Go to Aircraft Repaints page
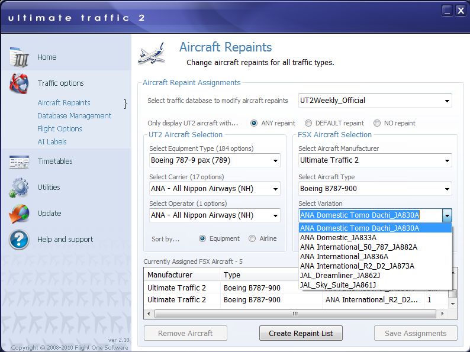The image size is (470, 352). click(x=64, y=103)
